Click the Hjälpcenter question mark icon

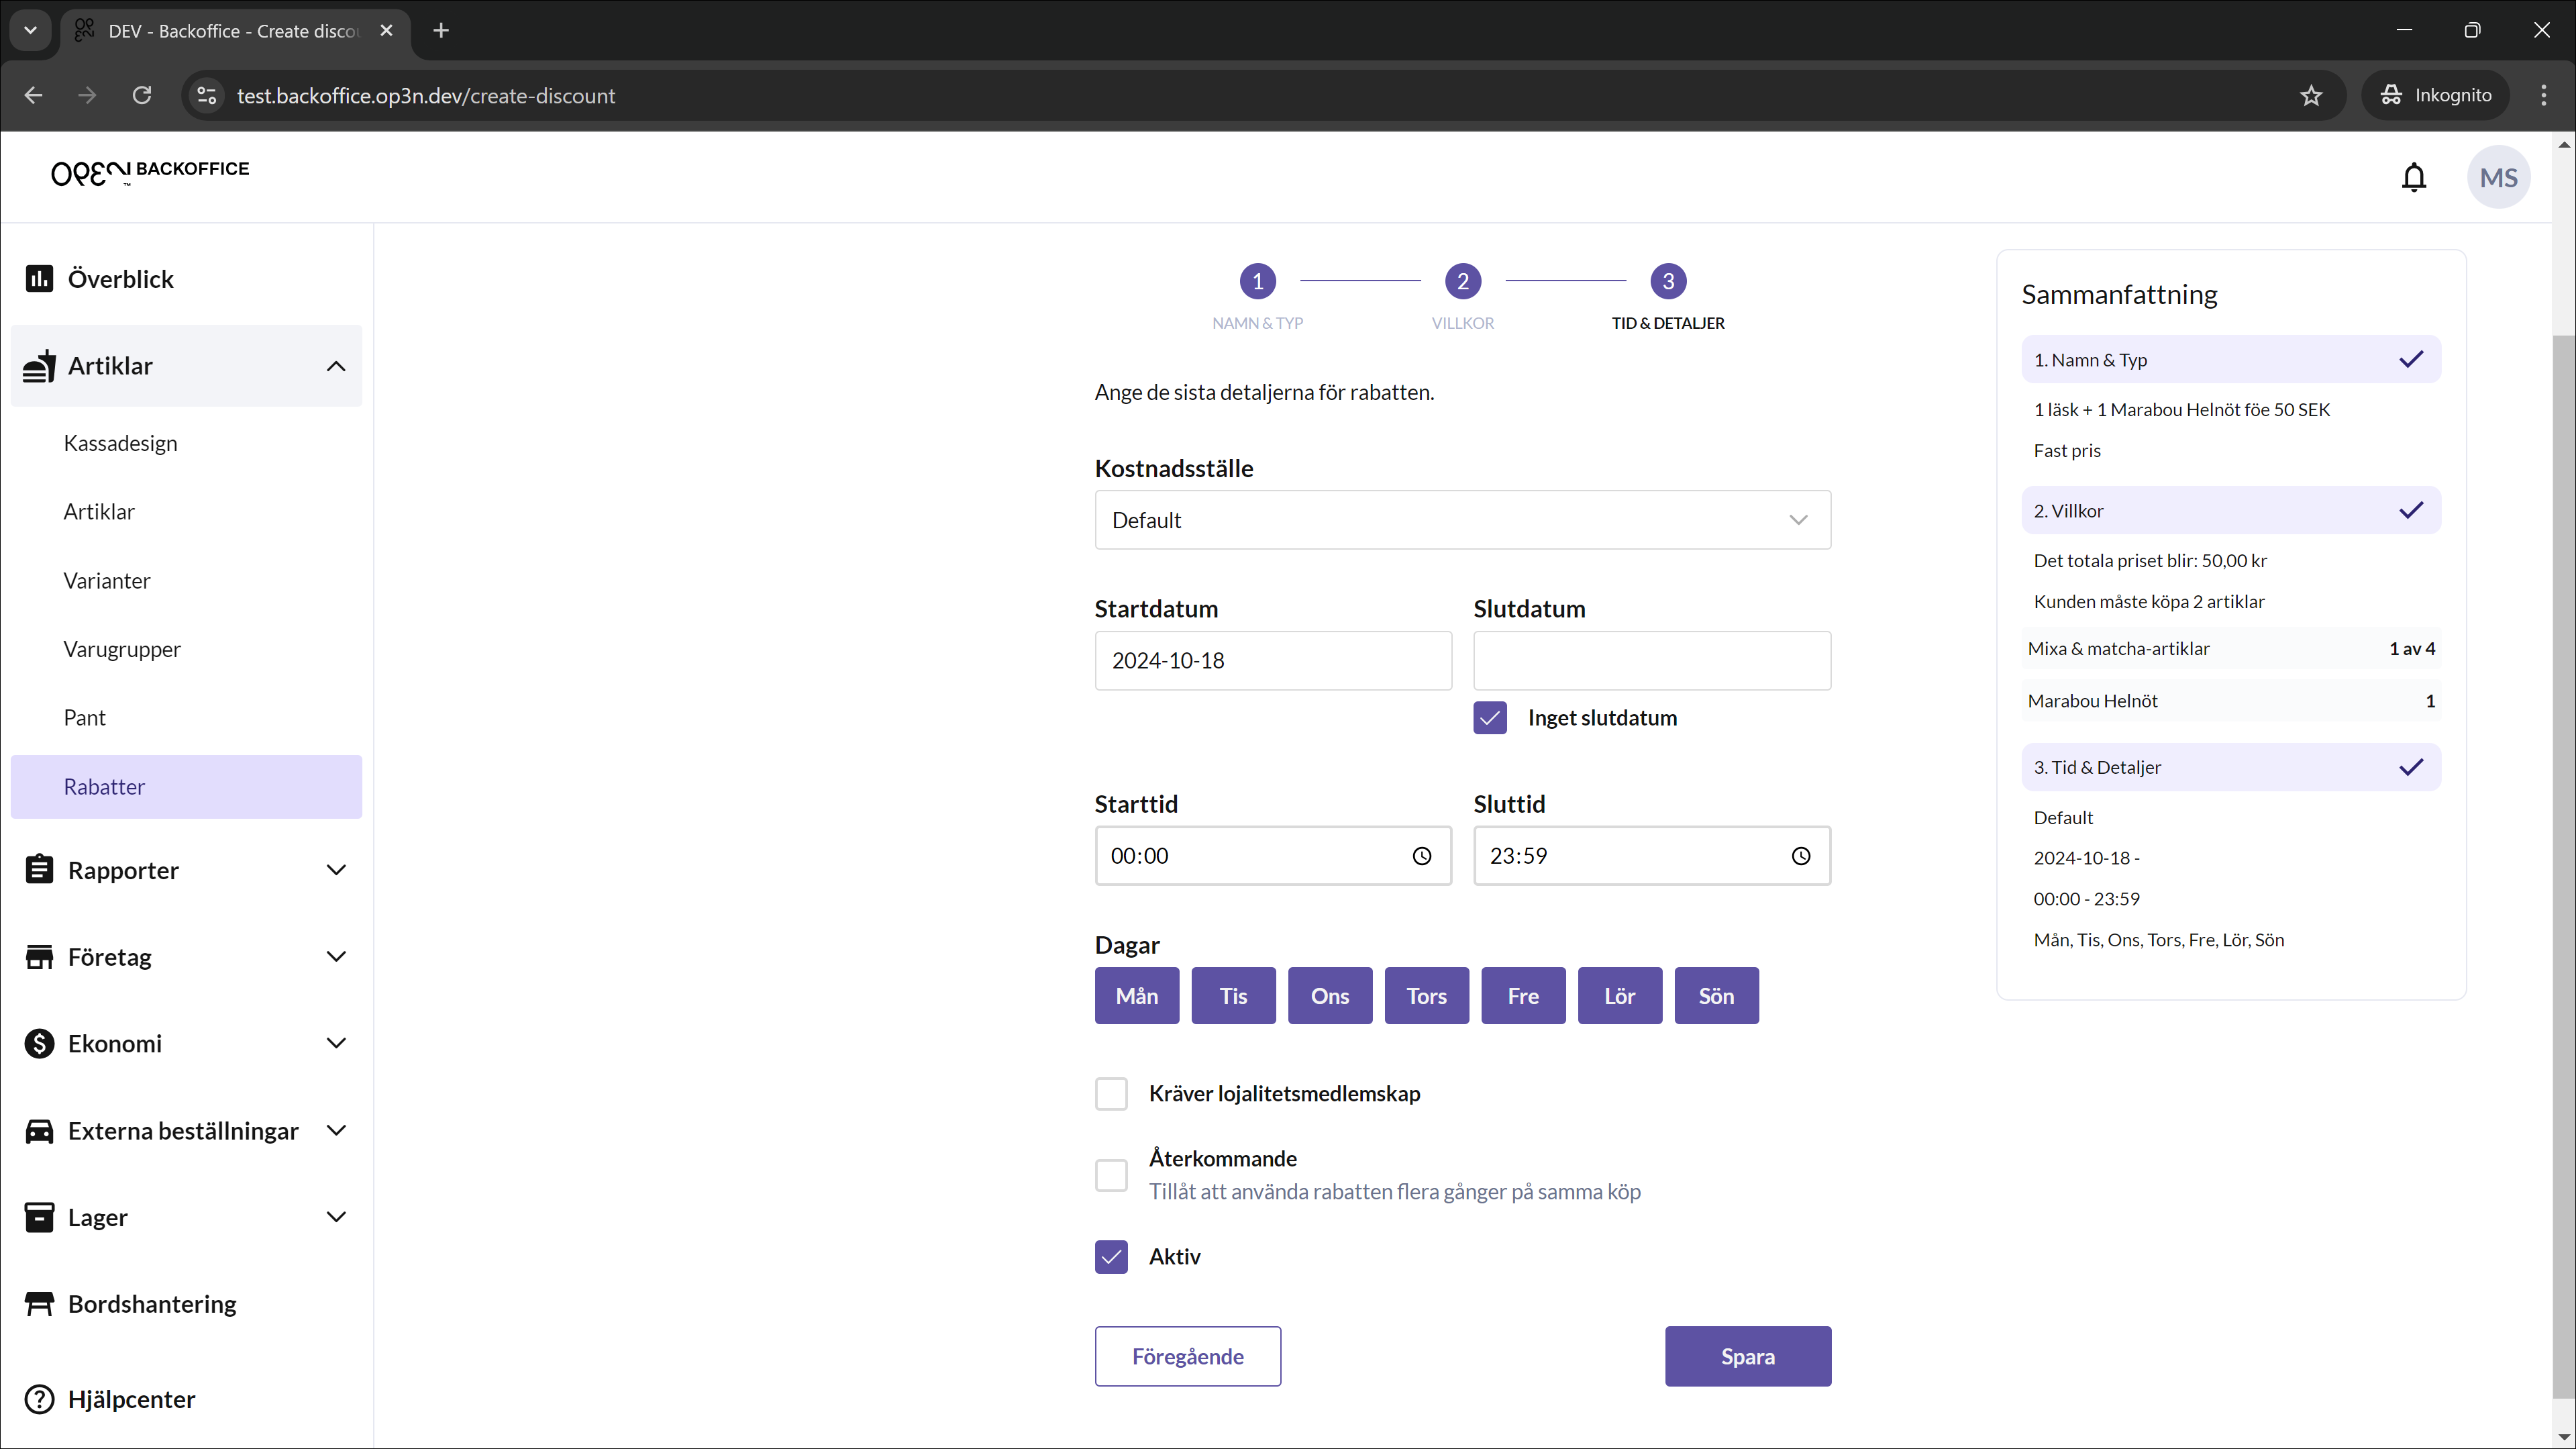point(39,1398)
